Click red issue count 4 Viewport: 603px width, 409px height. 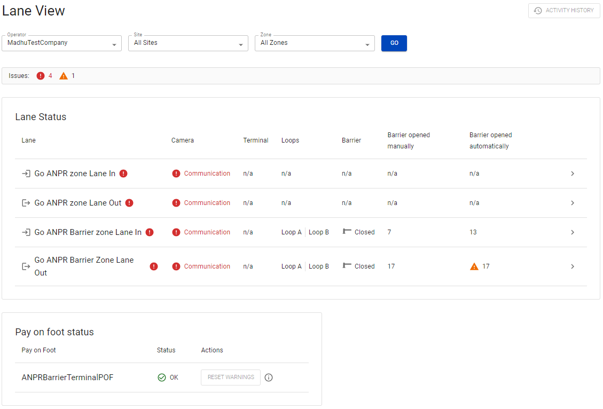[50, 76]
